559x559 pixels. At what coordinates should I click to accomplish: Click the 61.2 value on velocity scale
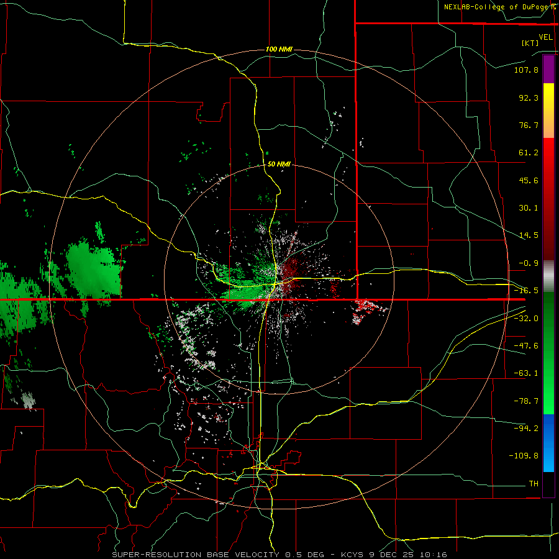tap(529, 153)
